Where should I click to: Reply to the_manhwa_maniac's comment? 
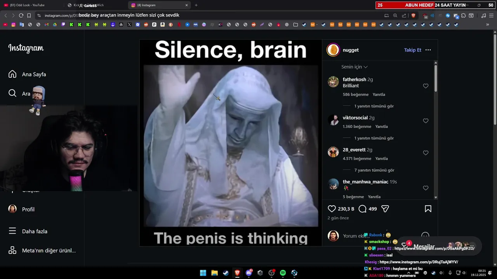(x=374, y=197)
